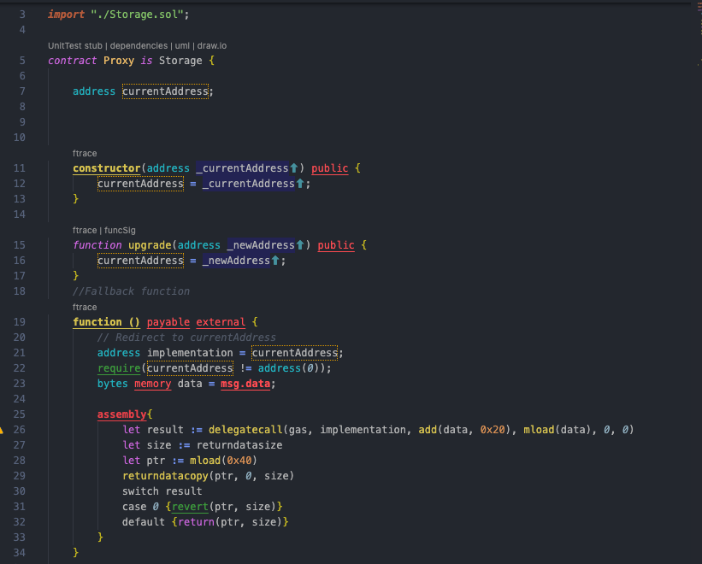Run ftrace above the upgrade function
Viewport: 702px width, 564px height.
[85, 230]
